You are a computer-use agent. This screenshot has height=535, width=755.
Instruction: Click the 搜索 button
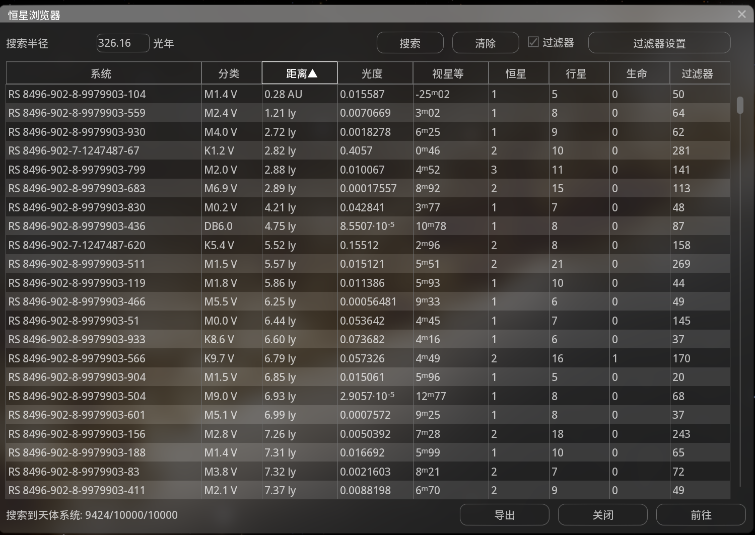(410, 43)
